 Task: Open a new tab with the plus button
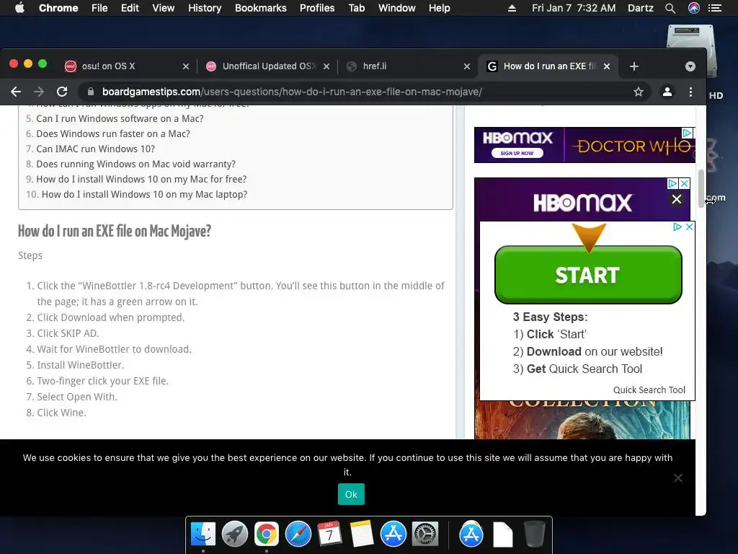[634, 66]
